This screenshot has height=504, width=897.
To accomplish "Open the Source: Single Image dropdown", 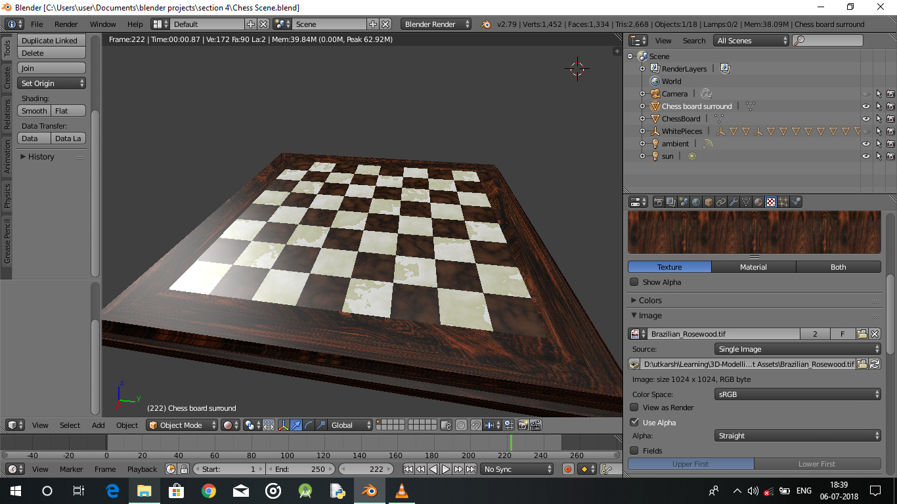I will (797, 349).
